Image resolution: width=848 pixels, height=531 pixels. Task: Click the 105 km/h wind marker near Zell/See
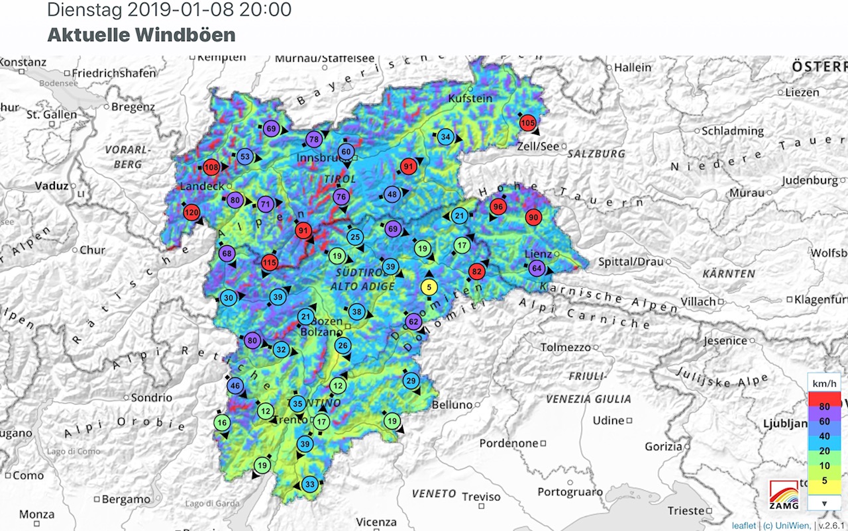[x=528, y=123]
